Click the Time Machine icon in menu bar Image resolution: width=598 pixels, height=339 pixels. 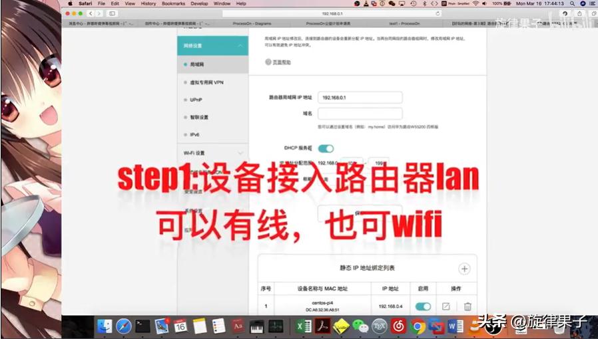pos(414,3)
